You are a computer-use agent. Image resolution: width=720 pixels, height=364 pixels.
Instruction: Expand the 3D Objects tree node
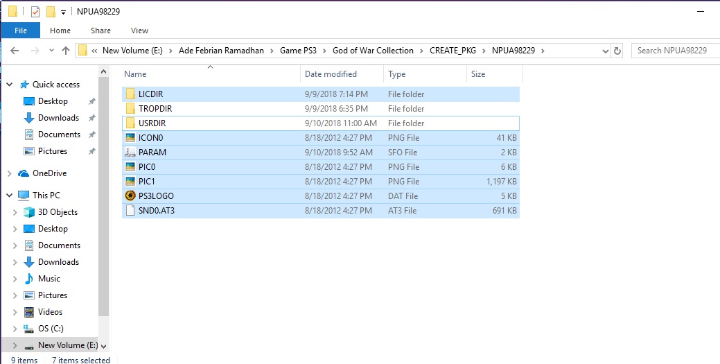click(x=15, y=212)
